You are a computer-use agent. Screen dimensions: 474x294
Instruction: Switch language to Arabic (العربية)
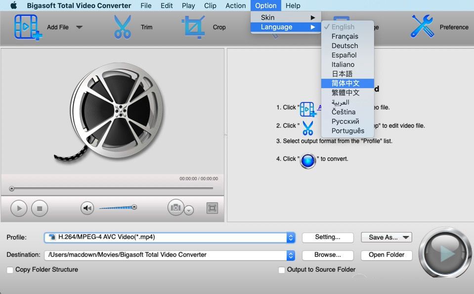point(347,102)
